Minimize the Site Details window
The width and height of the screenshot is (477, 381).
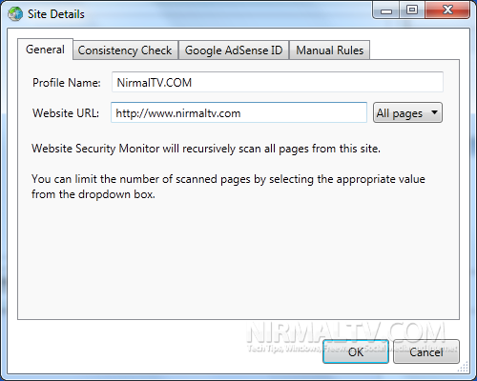tap(386, 10)
